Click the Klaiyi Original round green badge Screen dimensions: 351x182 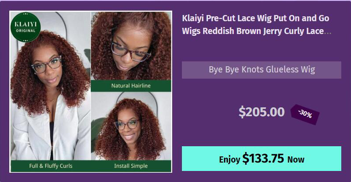[26, 27]
